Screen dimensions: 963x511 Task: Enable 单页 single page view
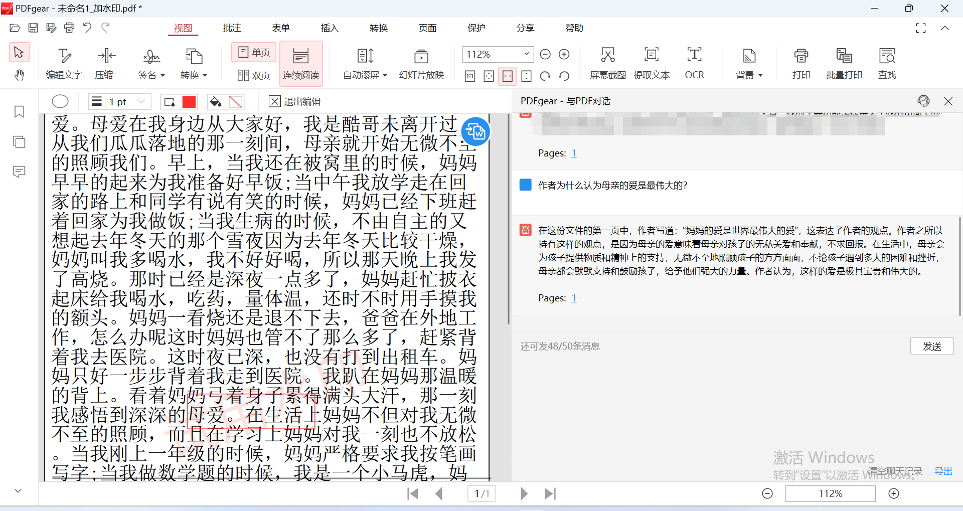253,52
